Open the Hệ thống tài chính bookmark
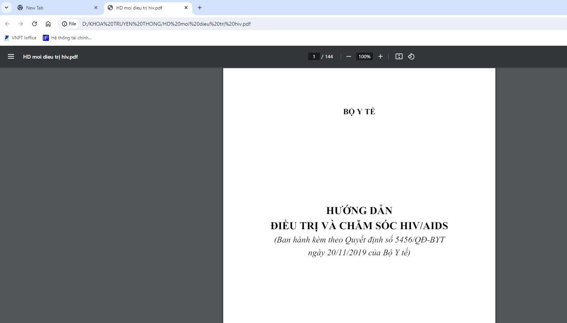 click(67, 38)
